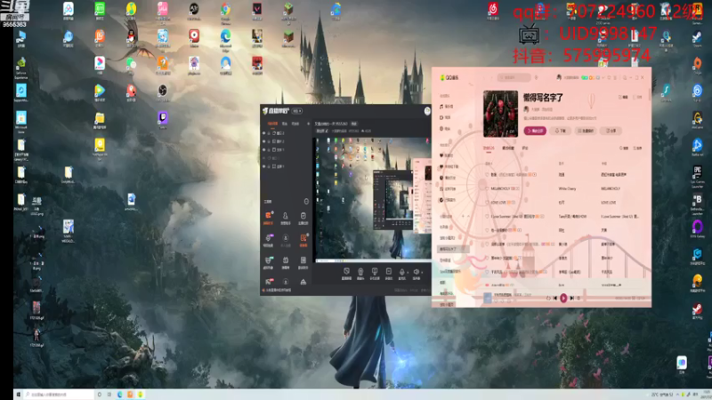This screenshot has width=712, height=400.
Task: Toggle the repeat mode icon in QQ Music player
Action: click(x=548, y=298)
